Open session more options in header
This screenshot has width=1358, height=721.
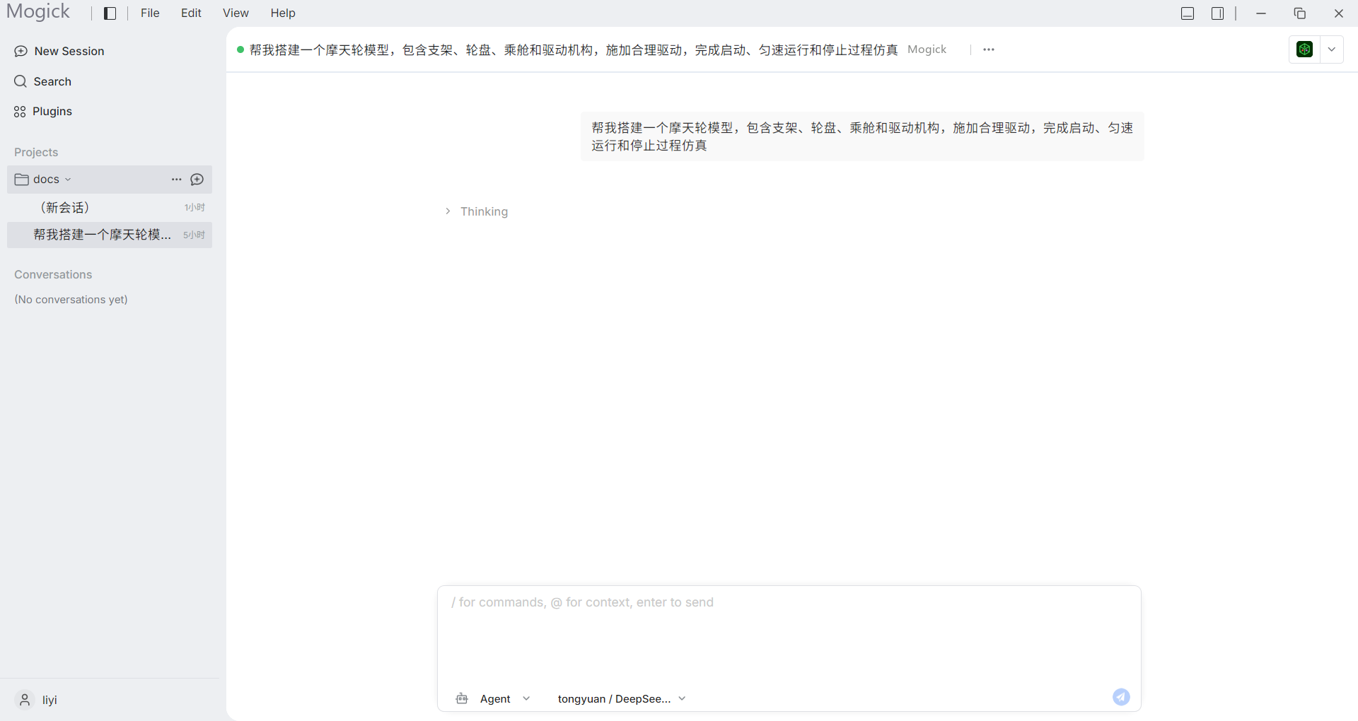pos(989,49)
